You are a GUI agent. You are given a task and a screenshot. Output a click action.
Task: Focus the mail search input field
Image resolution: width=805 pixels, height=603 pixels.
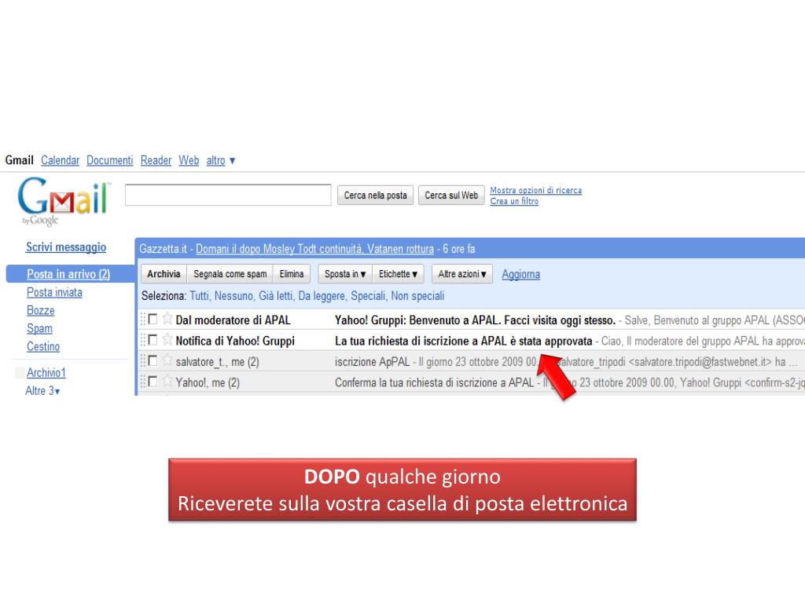pos(228,195)
